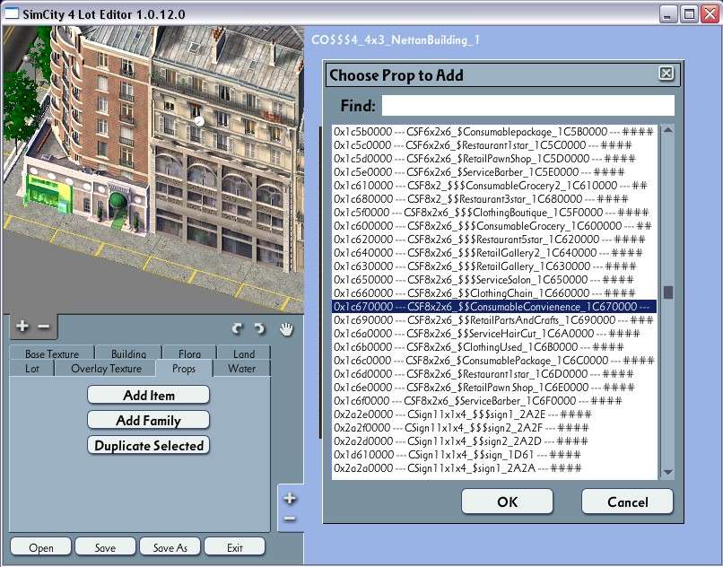Image resolution: width=723 pixels, height=567 pixels.
Task: Select prop CSF8x2_$$$ConsumableGrocery2_1C610000
Action: pyautogui.click(x=494, y=186)
